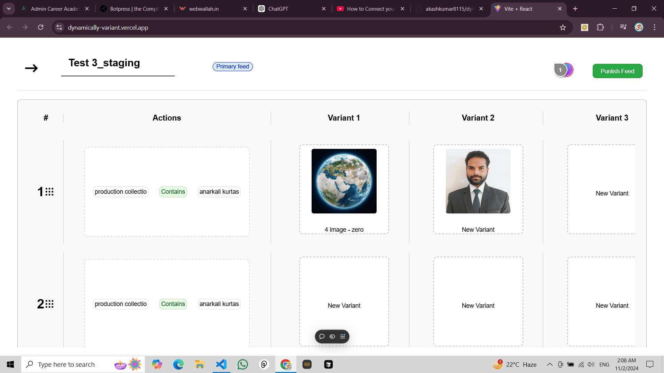Grab the drag handle dots of row 1

tap(49, 192)
